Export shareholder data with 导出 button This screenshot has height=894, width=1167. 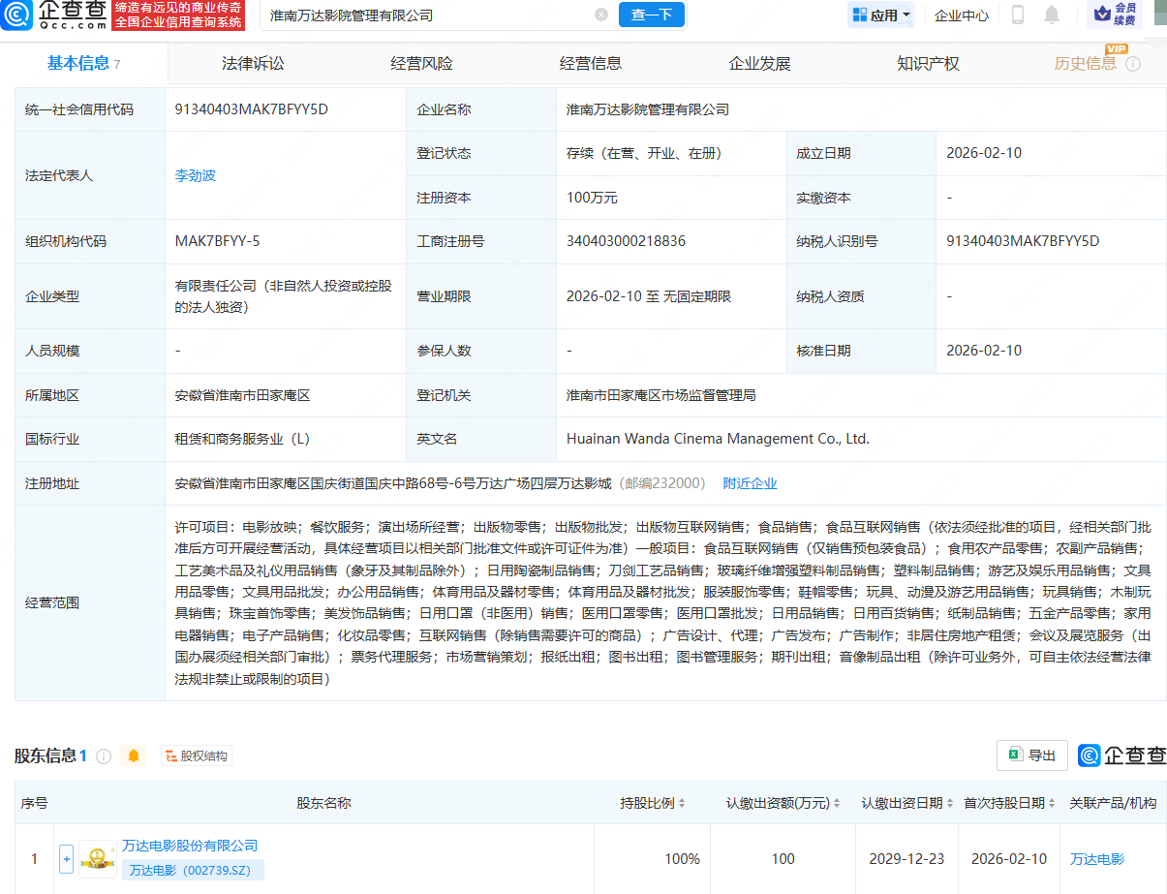pyautogui.click(x=1032, y=755)
